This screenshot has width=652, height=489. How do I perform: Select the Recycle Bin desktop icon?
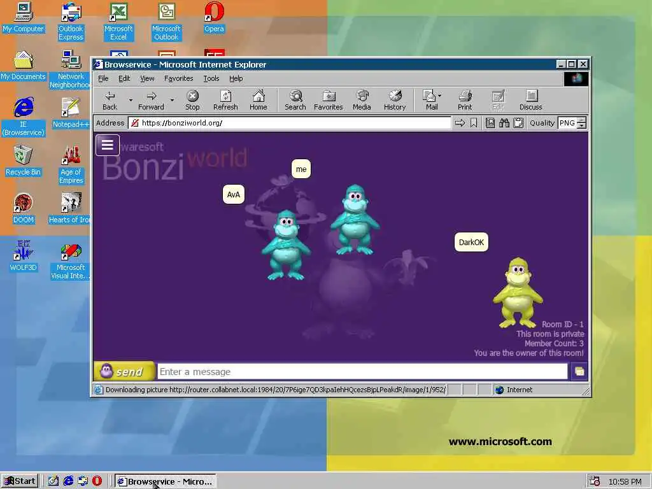pos(24,161)
